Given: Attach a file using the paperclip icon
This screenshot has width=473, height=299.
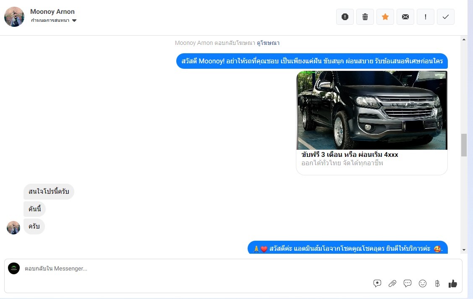Looking at the screenshot, I should click(x=392, y=283).
